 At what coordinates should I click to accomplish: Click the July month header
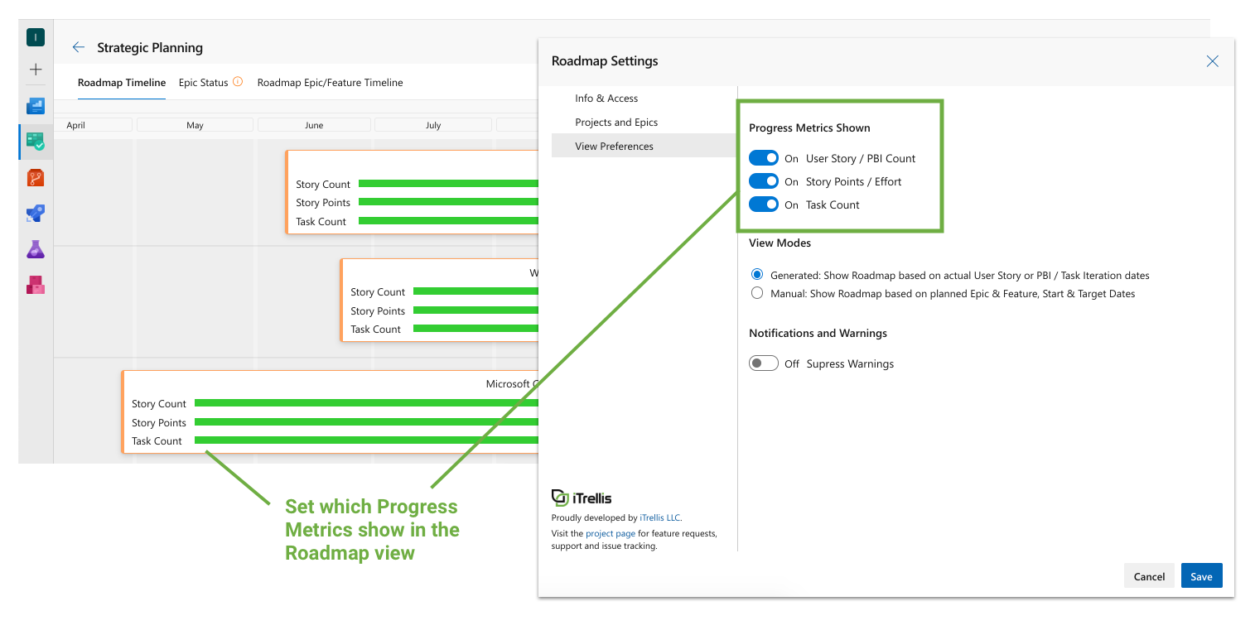(x=433, y=125)
